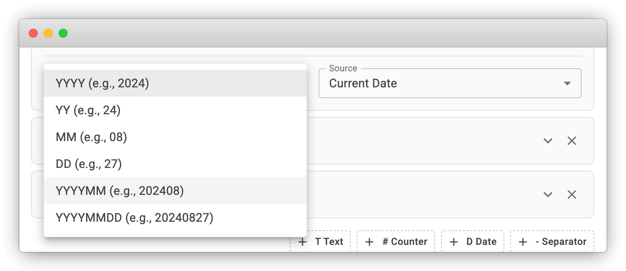The image size is (626, 271).
Task: Click the T icon in the Text button
Action: (x=317, y=242)
